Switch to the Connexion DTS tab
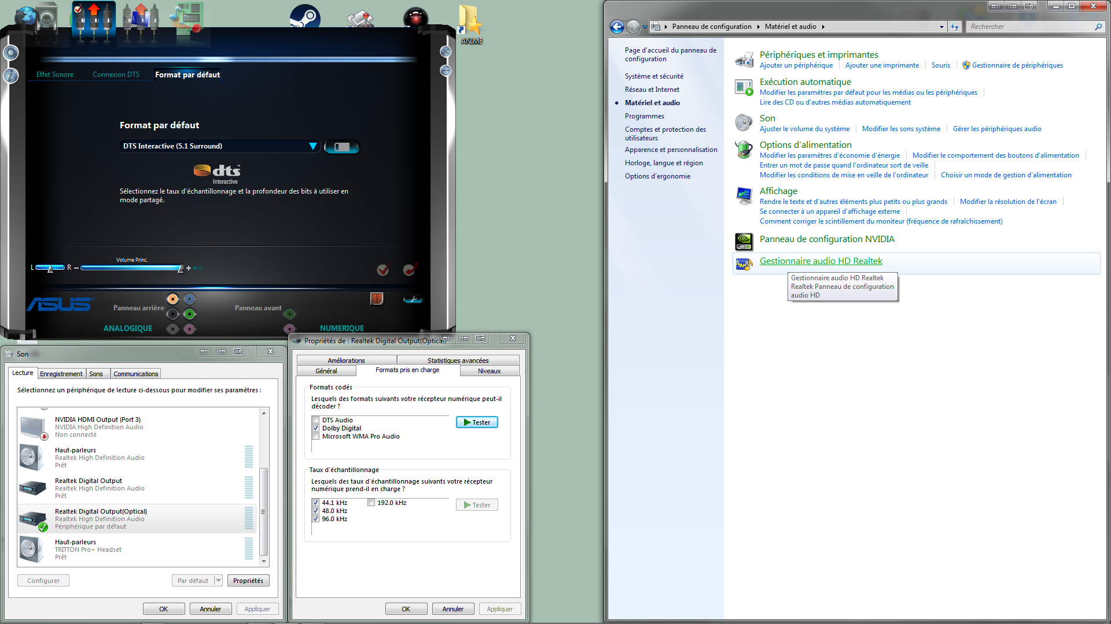 coord(116,75)
